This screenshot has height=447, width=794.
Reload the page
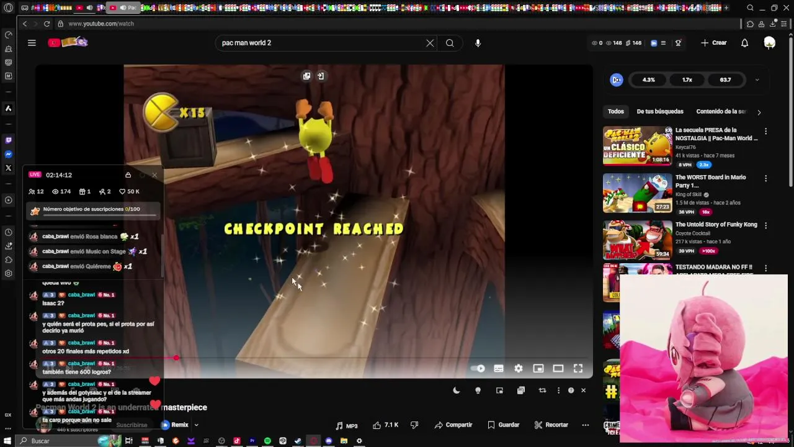point(47,24)
